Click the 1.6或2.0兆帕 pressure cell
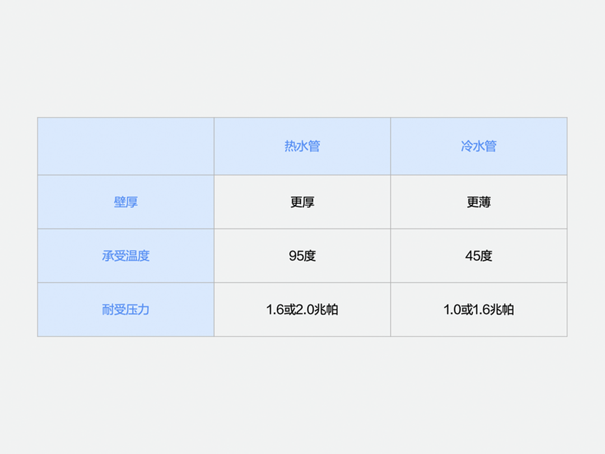 [x=302, y=309]
